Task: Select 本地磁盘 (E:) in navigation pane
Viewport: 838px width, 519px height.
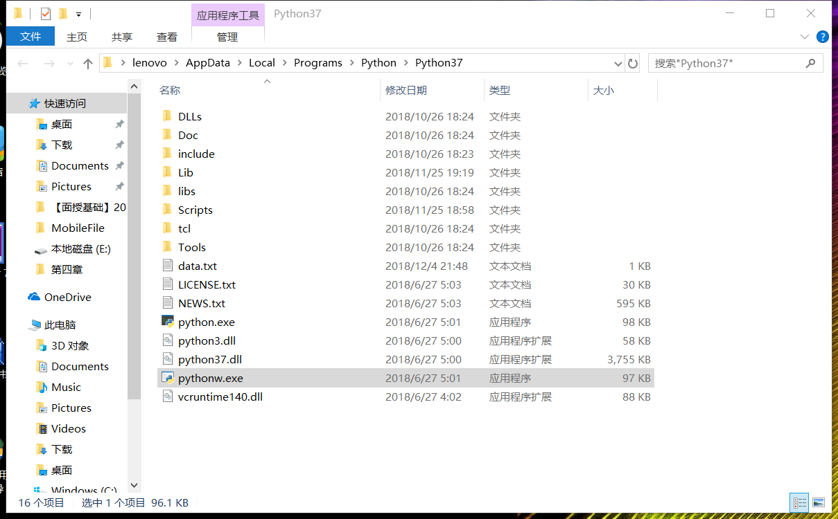Action: tap(81, 248)
